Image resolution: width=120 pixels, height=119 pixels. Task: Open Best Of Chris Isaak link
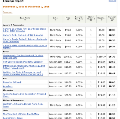pos(13,118)
